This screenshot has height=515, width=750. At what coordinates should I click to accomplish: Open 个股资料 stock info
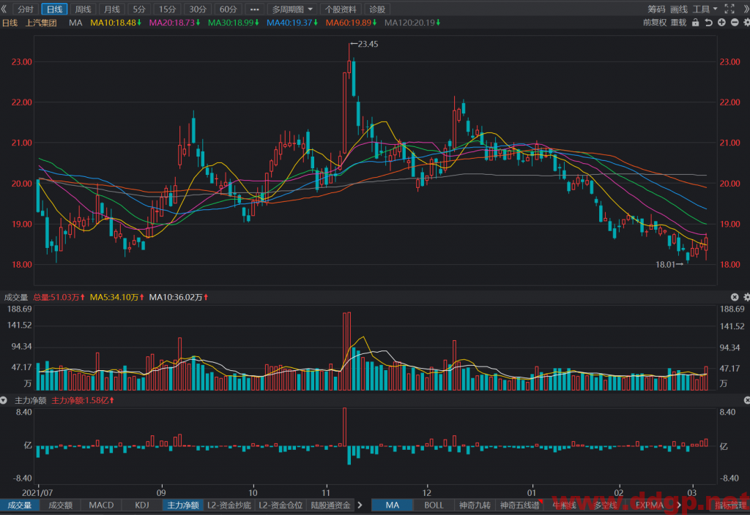click(340, 9)
